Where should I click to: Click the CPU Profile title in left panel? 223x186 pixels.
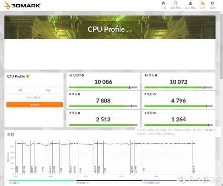point(16,76)
